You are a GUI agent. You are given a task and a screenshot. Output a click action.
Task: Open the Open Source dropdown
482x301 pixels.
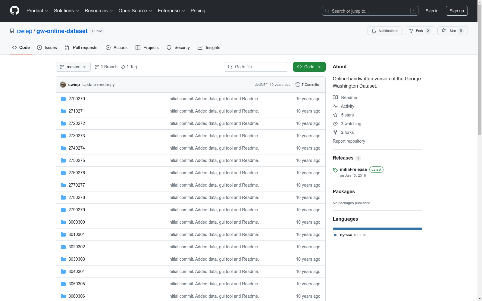pyautogui.click(x=136, y=11)
